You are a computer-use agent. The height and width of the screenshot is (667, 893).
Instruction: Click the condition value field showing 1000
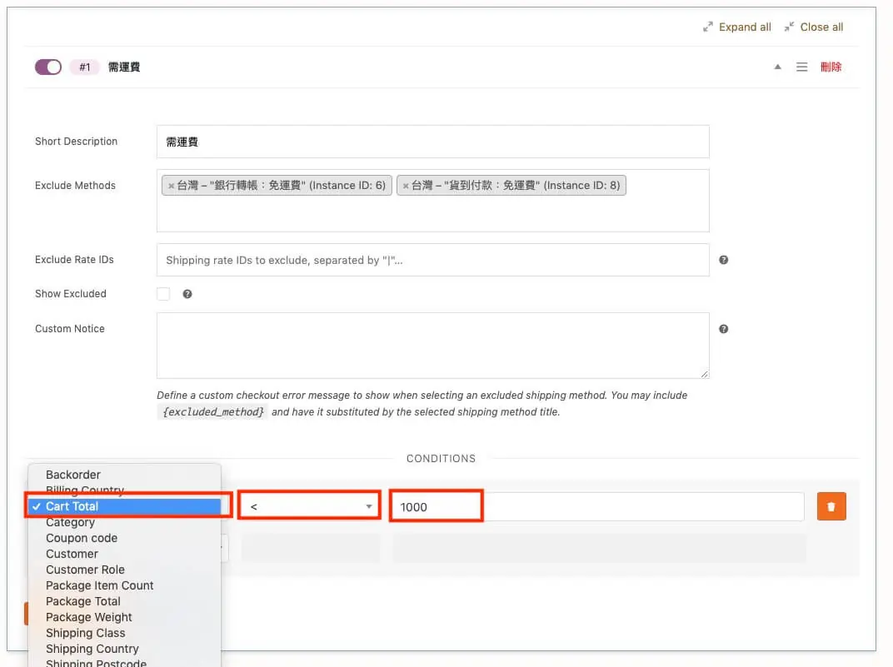click(x=598, y=506)
